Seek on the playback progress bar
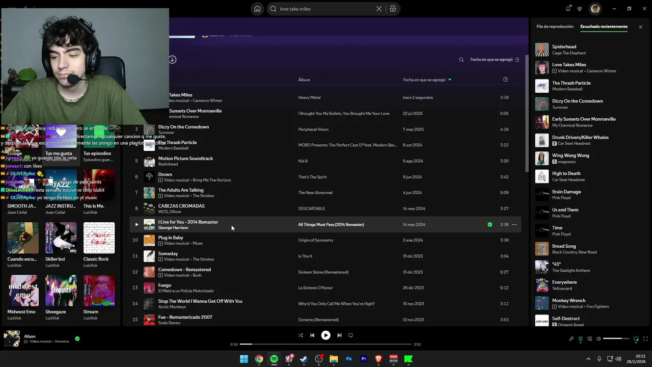 (x=325, y=345)
